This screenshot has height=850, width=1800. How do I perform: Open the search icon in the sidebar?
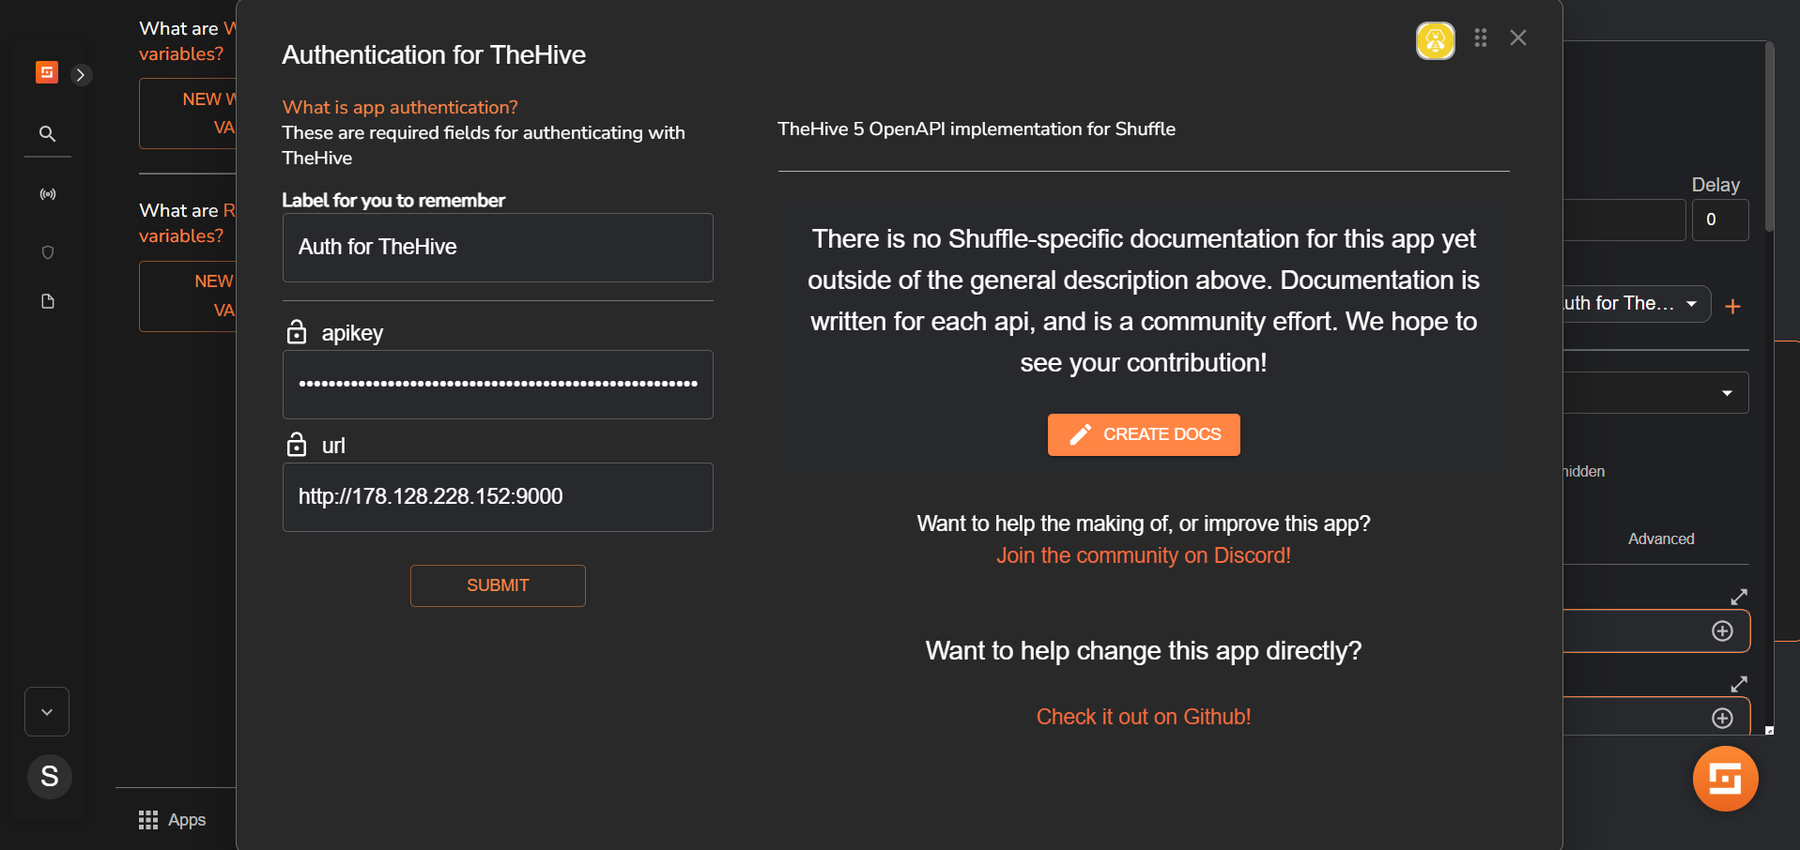point(47,134)
